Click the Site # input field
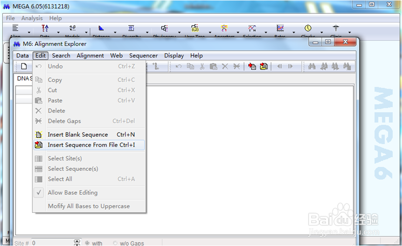This screenshot has width=402, height=246. pos(52,243)
